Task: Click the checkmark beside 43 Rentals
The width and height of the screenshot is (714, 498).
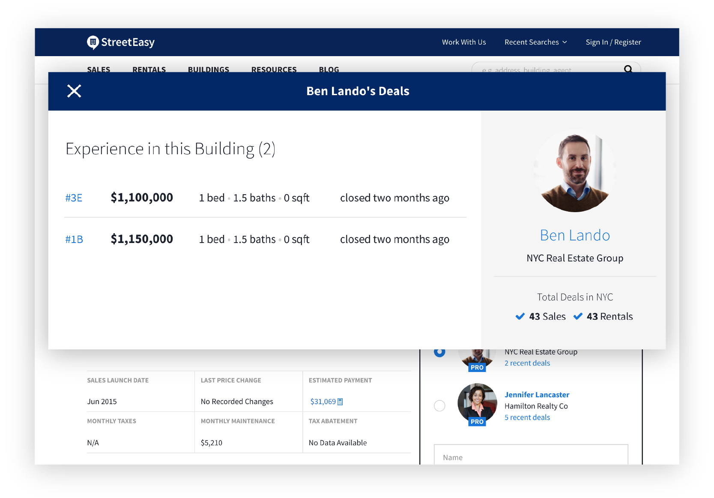Action: (578, 316)
